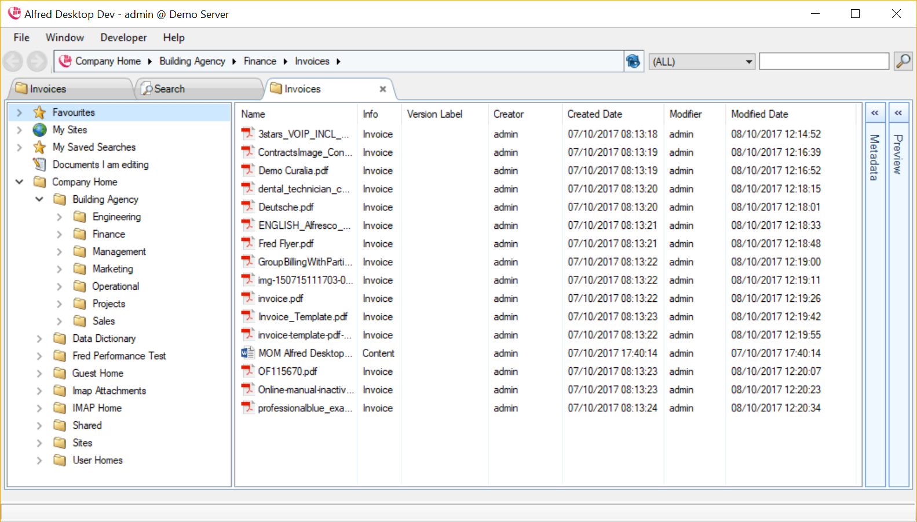Expand the Preview side panel
The width and height of the screenshot is (917, 522).
click(898, 113)
